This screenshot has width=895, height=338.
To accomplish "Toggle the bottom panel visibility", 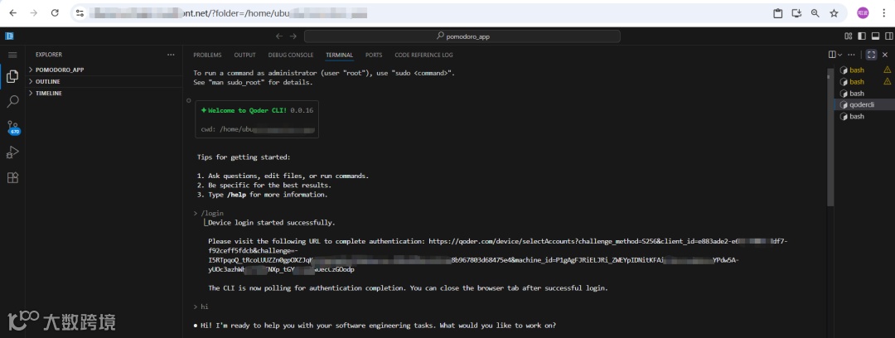I will (875, 36).
